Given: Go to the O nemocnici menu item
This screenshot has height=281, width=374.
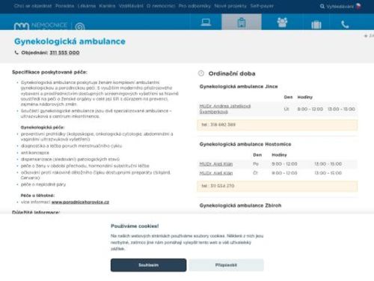Looking at the screenshot, I should point(161,6).
